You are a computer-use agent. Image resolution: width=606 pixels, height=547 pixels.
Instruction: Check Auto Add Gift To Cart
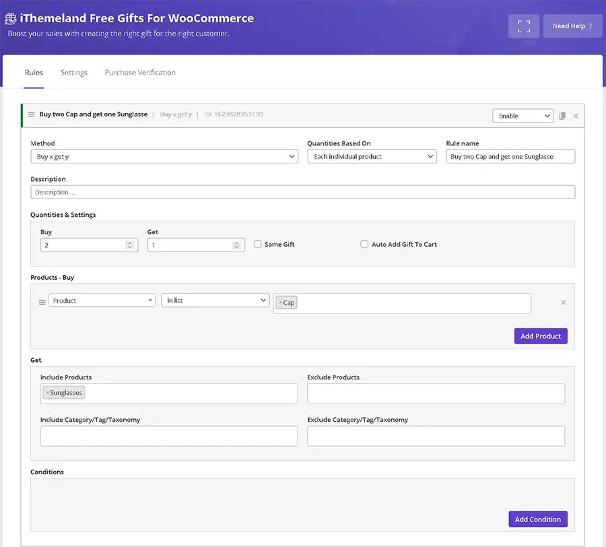coord(364,244)
